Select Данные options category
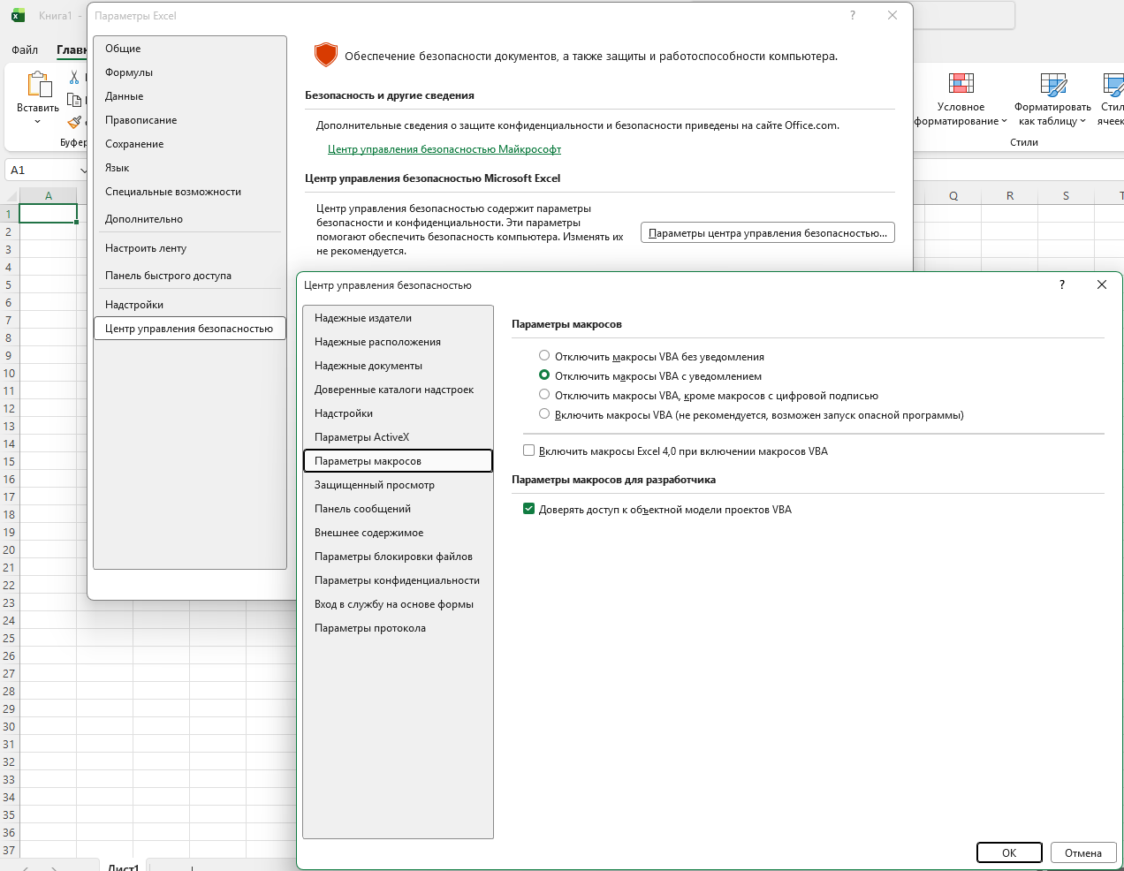 tap(189, 96)
